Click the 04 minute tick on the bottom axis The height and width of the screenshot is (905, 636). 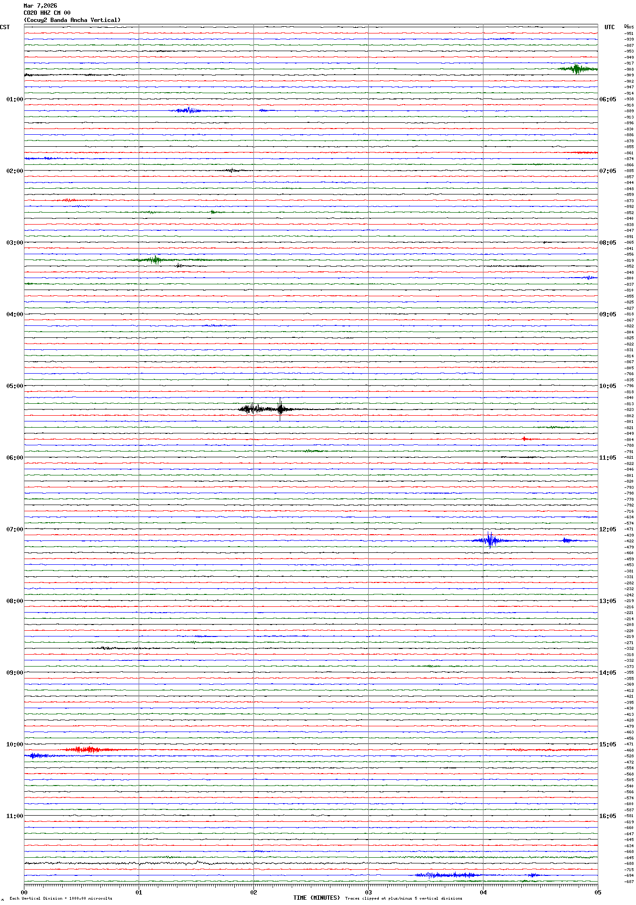click(x=483, y=892)
